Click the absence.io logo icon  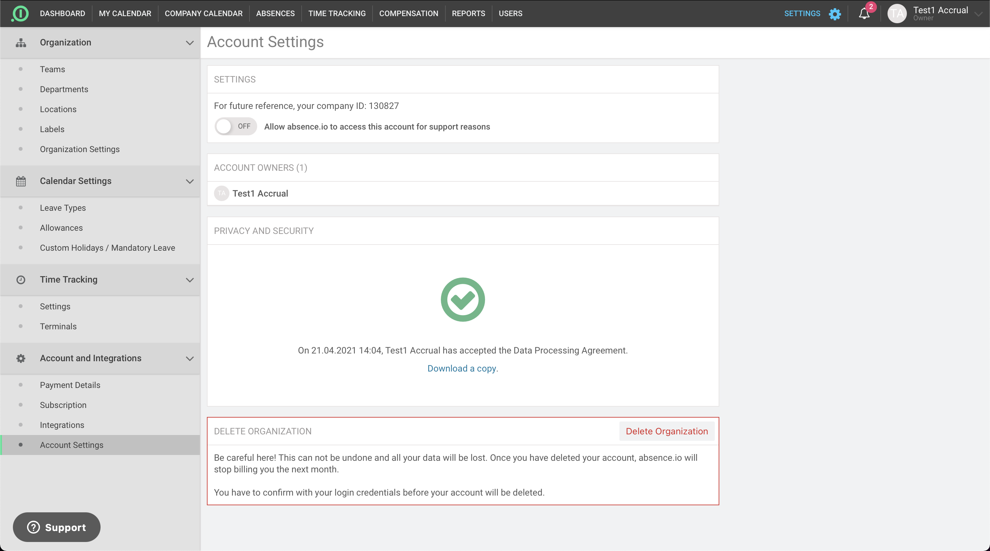(x=20, y=14)
